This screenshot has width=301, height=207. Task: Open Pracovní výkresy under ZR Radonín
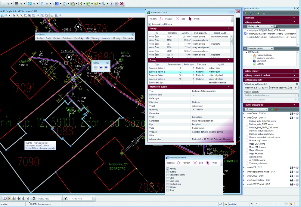click(264, 55)
